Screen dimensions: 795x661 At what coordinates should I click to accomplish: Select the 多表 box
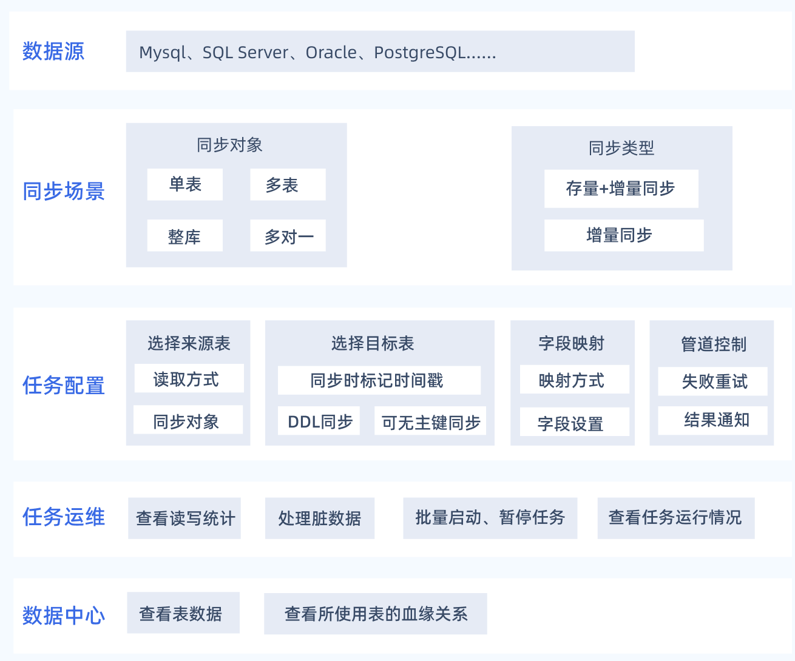tap(288, 184)
